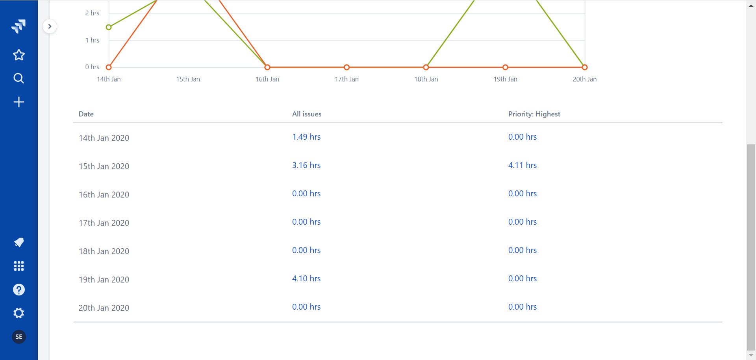Image resolution: width=756 pixels, height=360 pixels.
Task: Click green data point at 14th Jan
Action: pyautogui.click(x=109, y=27)
